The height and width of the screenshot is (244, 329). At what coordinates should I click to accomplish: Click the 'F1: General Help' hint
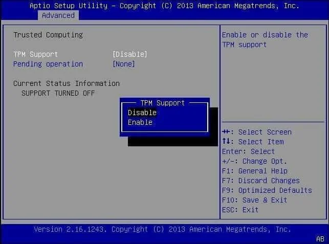[255, 171]
